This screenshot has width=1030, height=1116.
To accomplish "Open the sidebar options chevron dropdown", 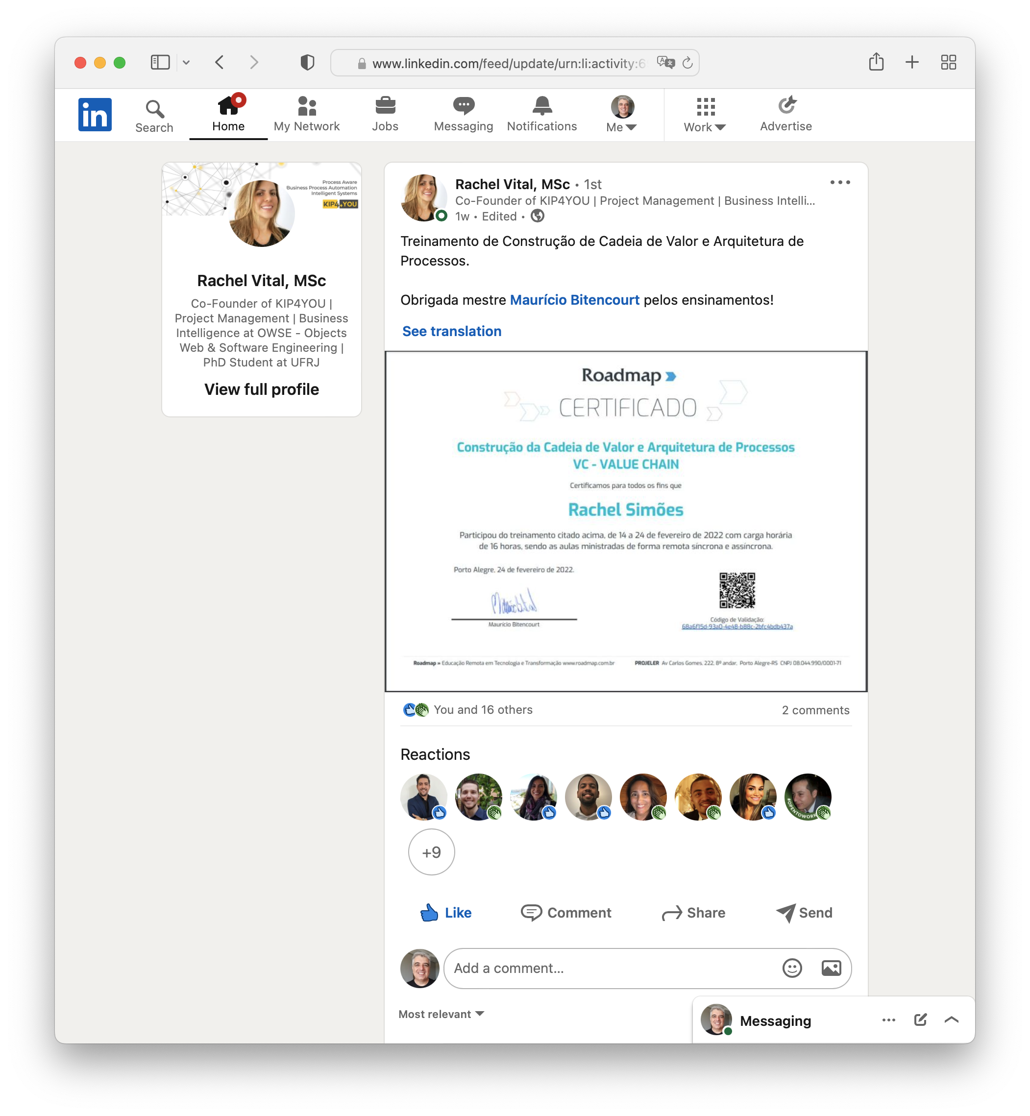I will coord(186,62).
